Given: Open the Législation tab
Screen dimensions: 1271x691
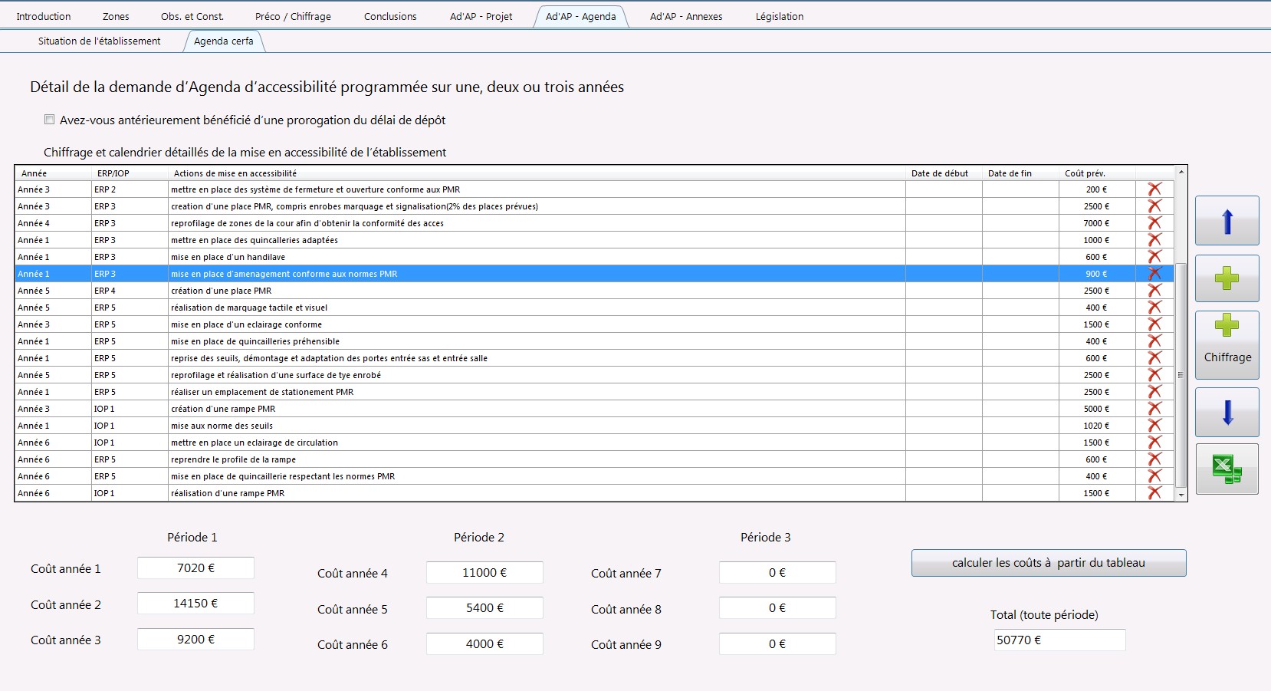Looking at the screenshot, I should click(780, 16).
